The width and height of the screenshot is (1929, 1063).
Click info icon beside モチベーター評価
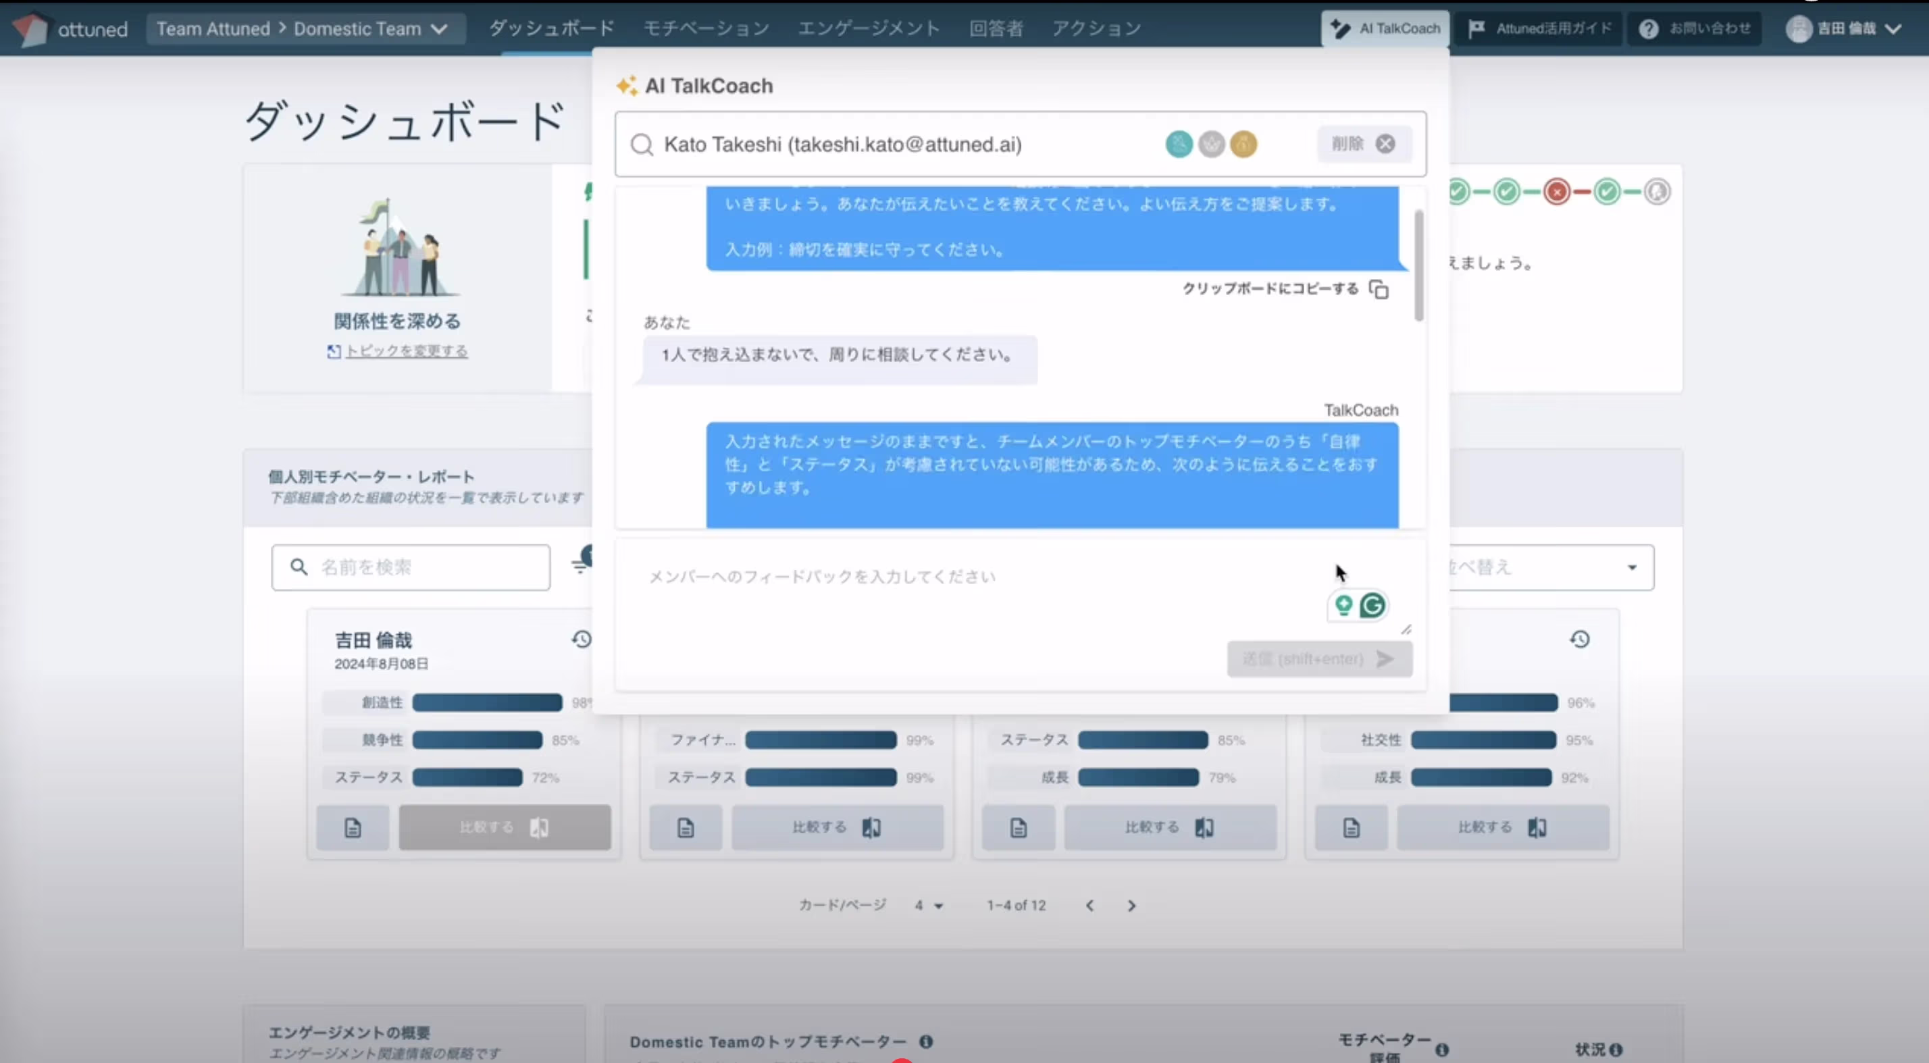[1442, 1049]
